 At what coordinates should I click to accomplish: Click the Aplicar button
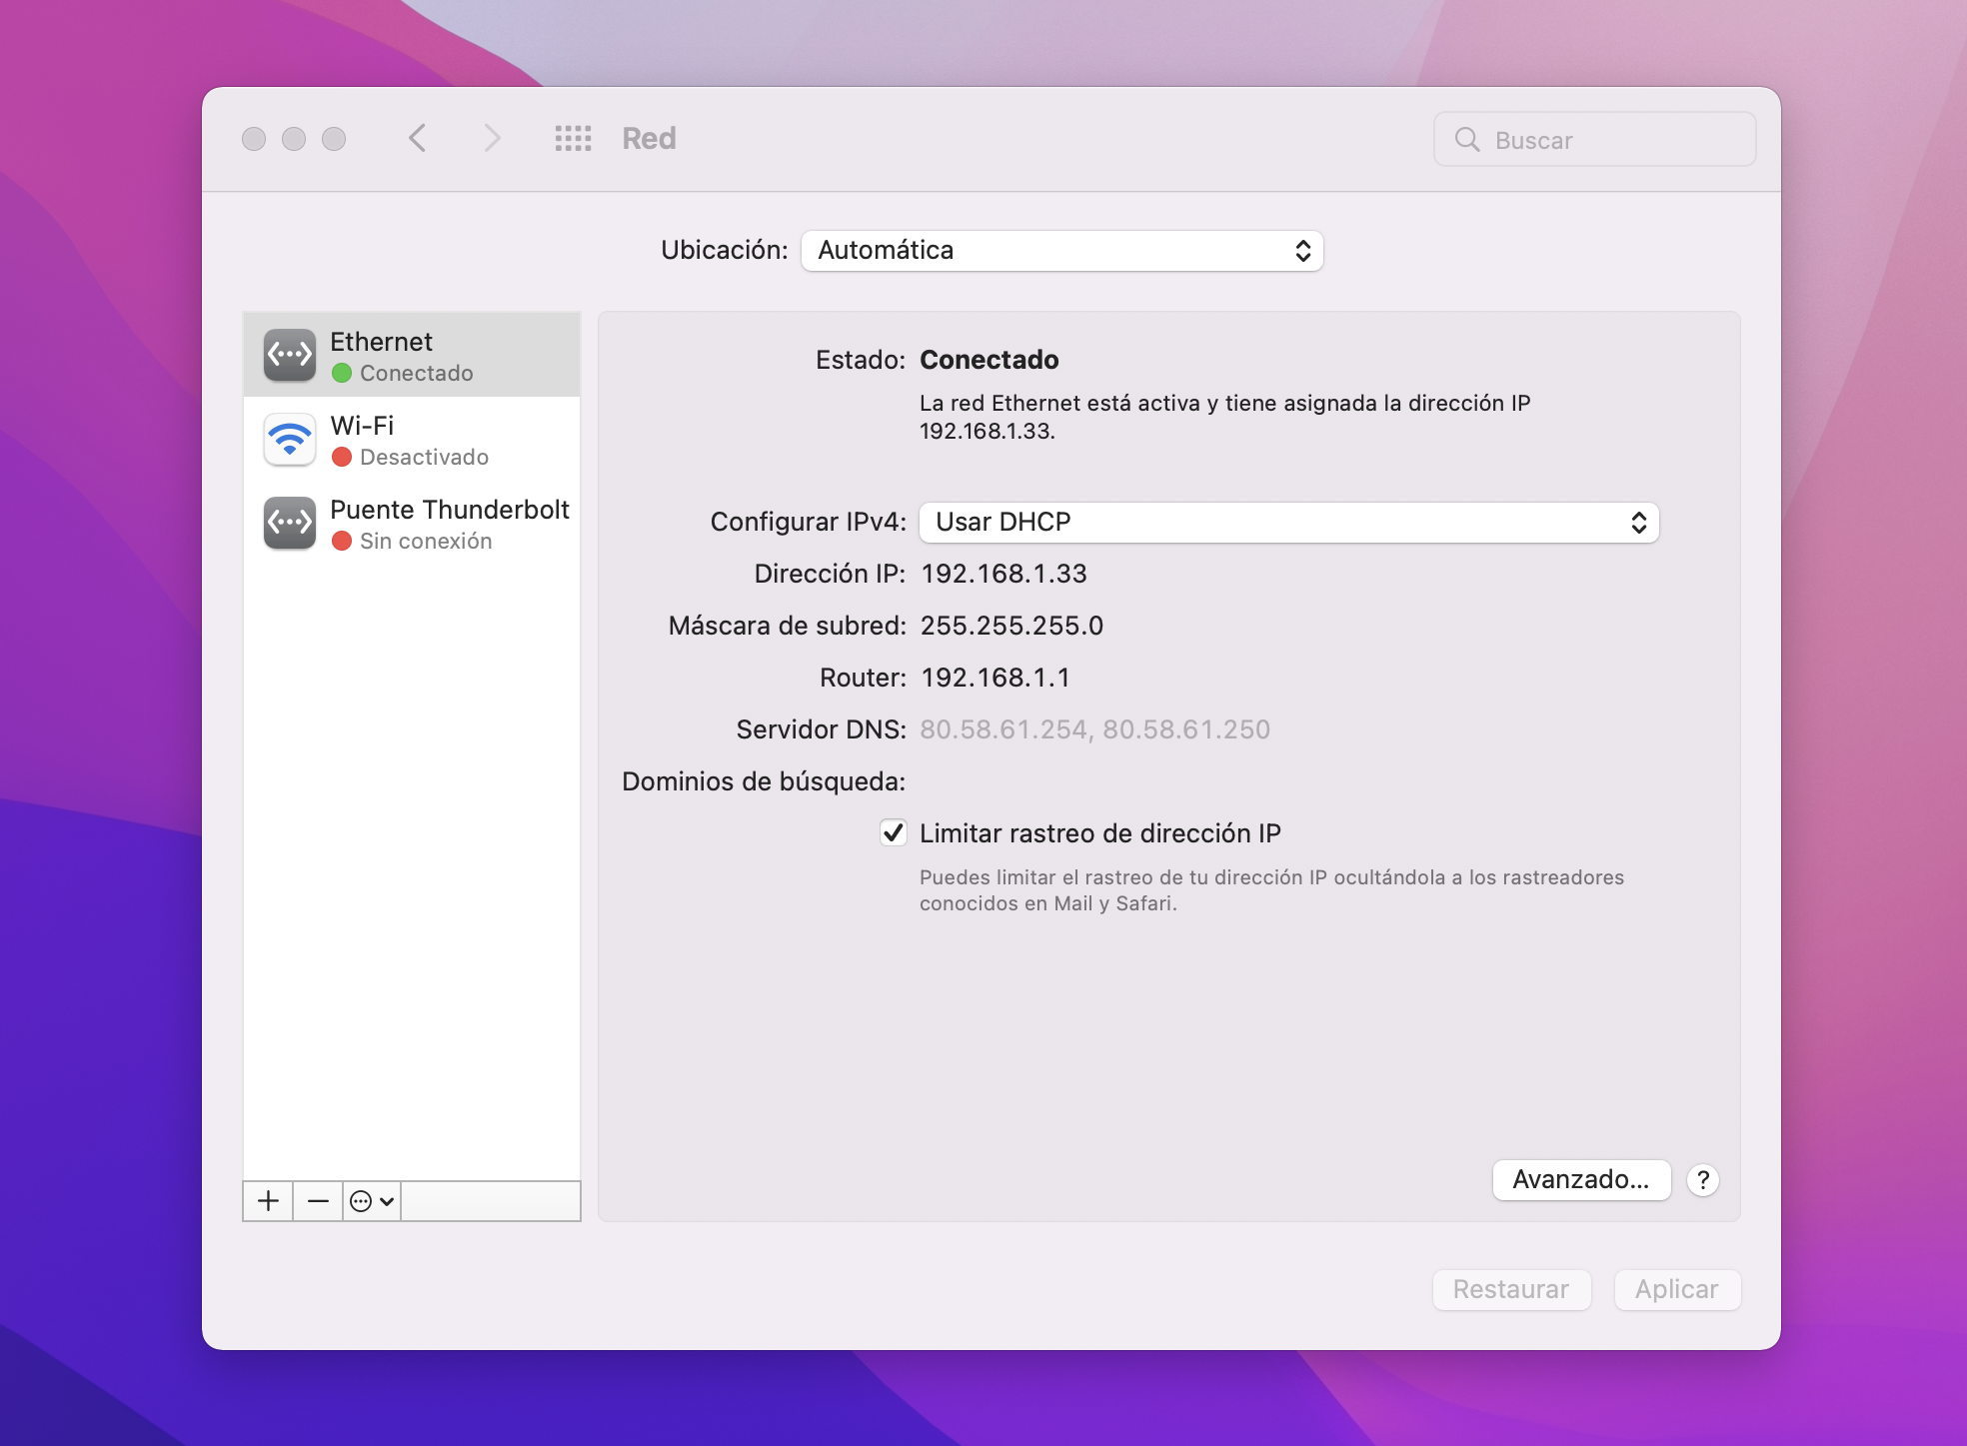click(x=1677, y=1289)
